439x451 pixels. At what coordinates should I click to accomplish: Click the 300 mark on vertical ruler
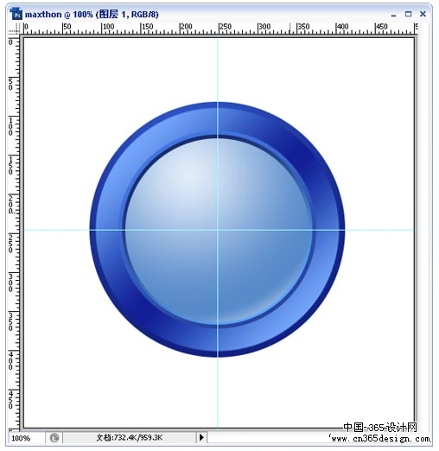click(x=10, y=283)
